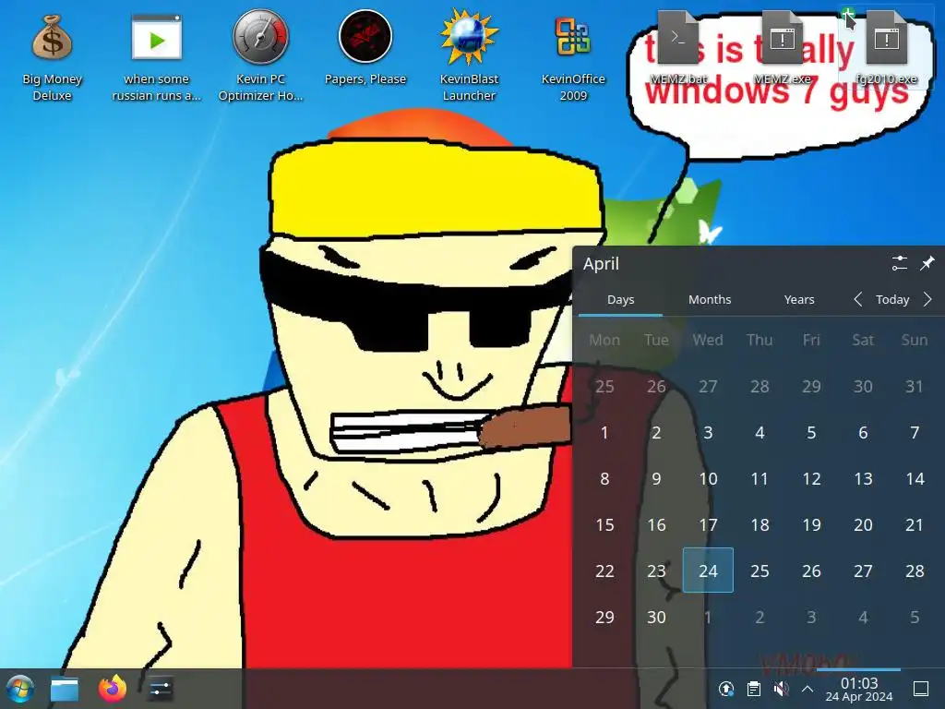Image resolution: width=945 pixels, height=709 pixels.
Task: Select May 5 in calendar
Action: click(915, 617)
